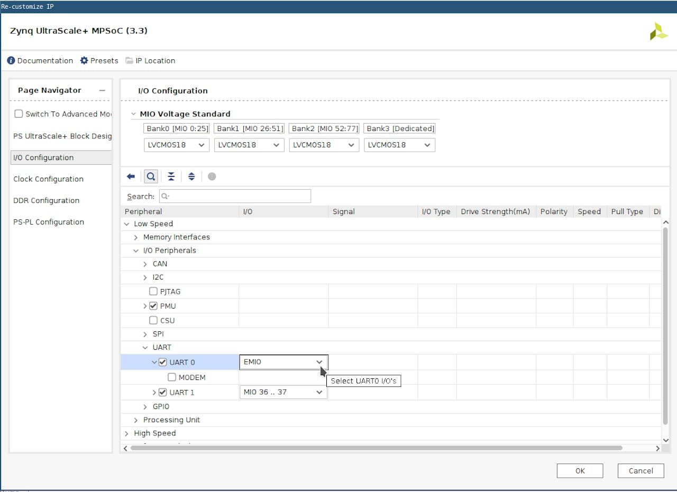Collapse the I/O Peripherals node

pyautogui.click(x=136, y=250)
